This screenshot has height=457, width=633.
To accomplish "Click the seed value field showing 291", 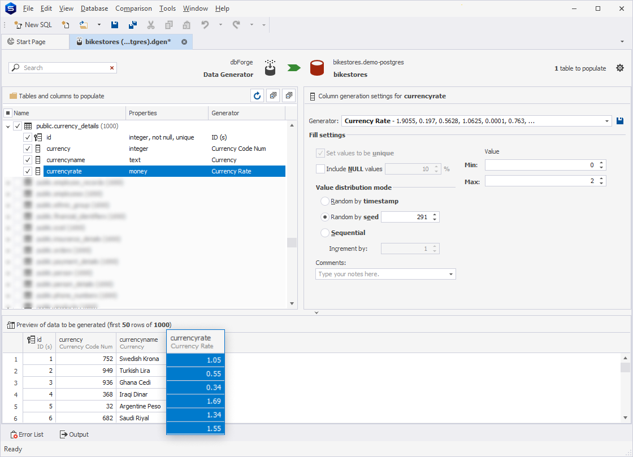I will (405, 217).
